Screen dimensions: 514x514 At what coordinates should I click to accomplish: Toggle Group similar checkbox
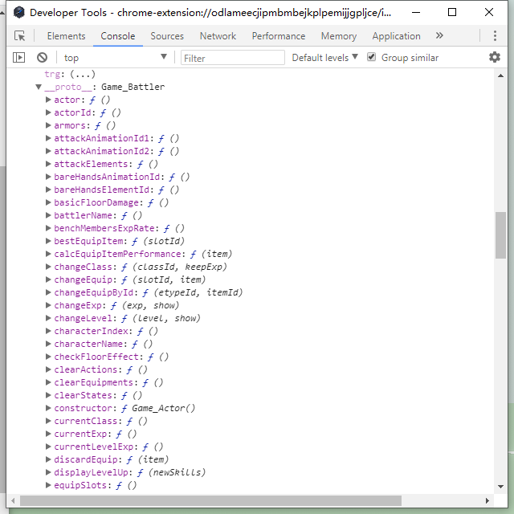click(371, 57)
